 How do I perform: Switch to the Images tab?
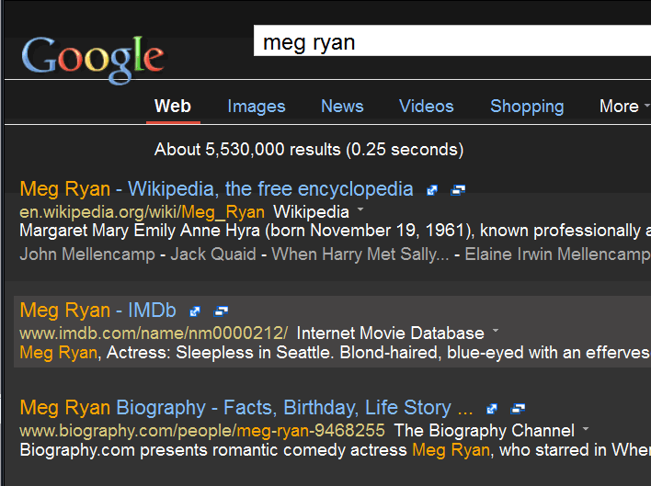[257, 107]
